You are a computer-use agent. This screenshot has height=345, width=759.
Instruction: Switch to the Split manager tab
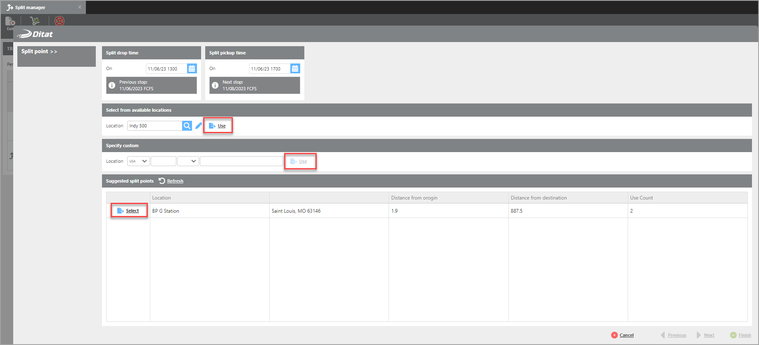pos(30,7)
